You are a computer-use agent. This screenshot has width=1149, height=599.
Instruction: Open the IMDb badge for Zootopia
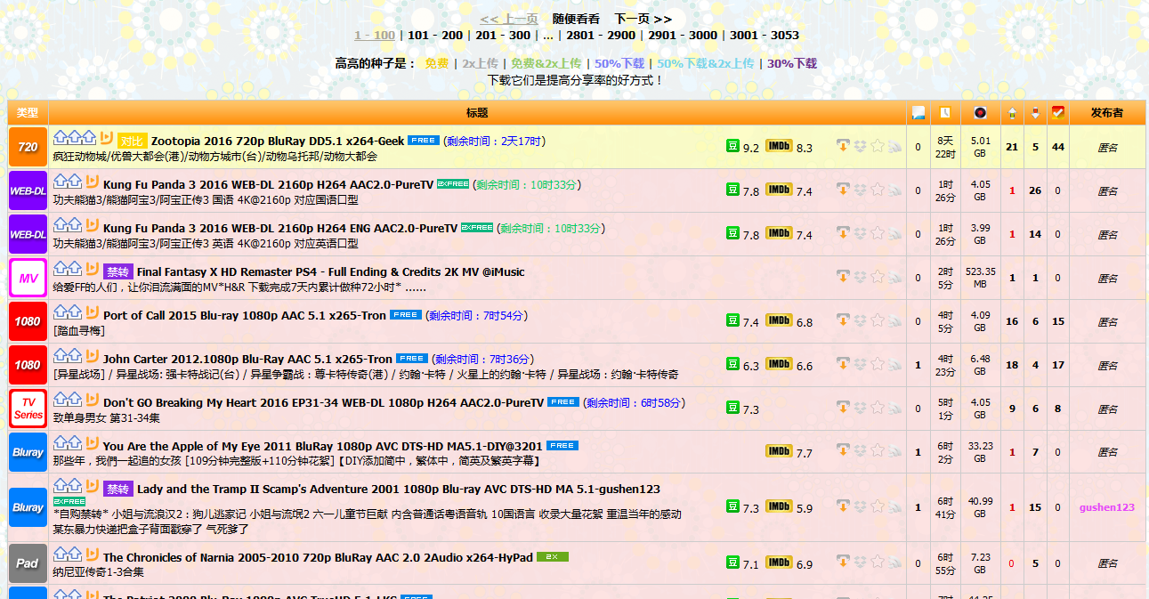[x=779, y=147]
